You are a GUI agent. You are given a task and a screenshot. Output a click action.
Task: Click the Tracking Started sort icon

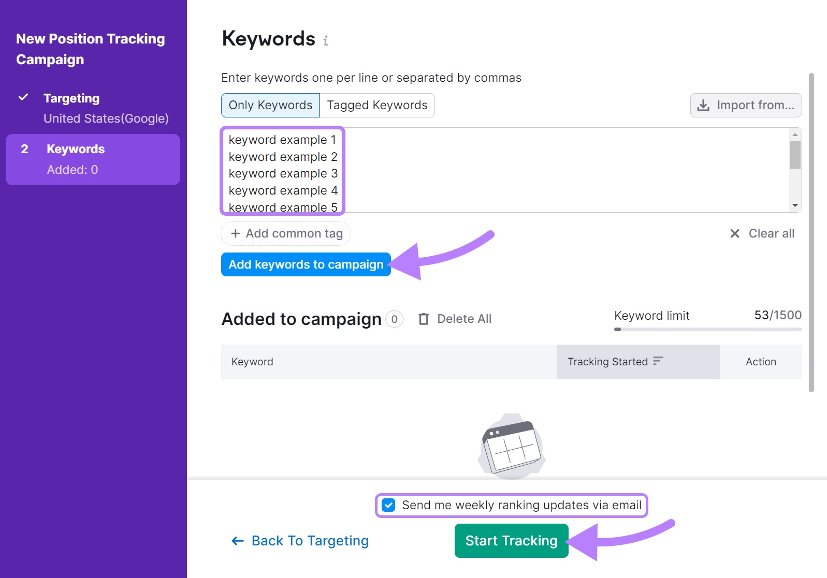pos(658,361)
